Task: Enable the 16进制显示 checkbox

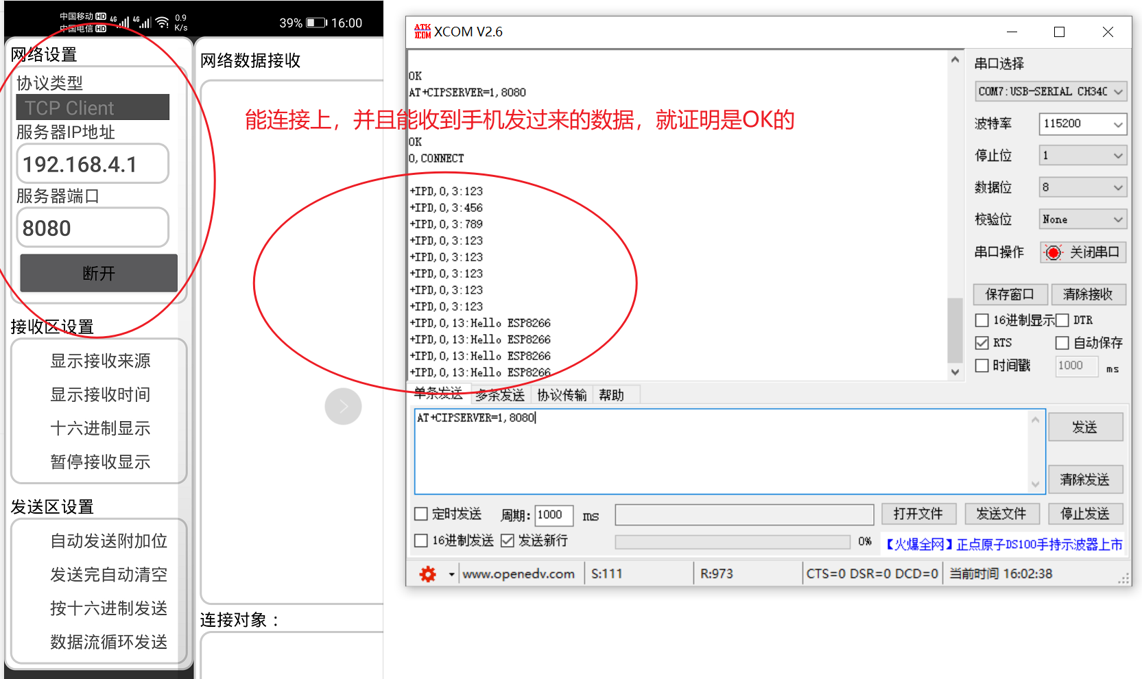Action: [x=982, y=320]
